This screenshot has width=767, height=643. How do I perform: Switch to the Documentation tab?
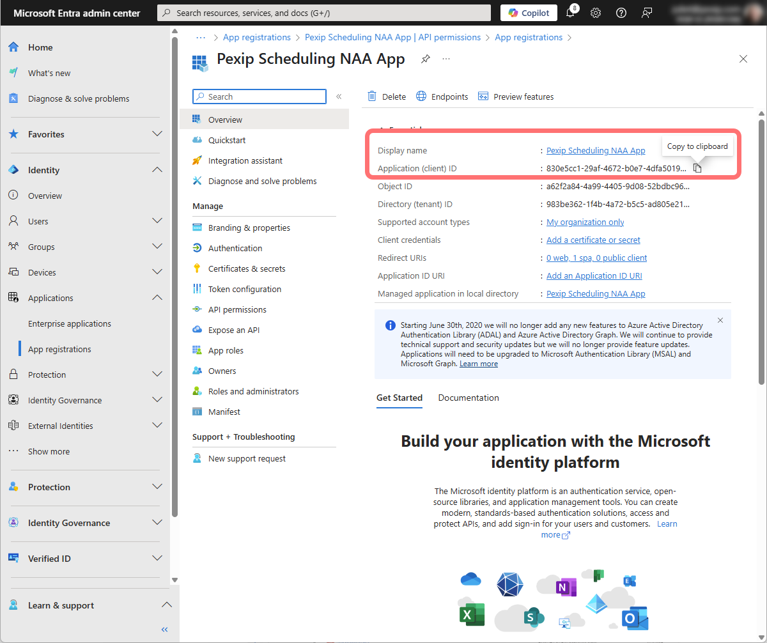point(469,398)
